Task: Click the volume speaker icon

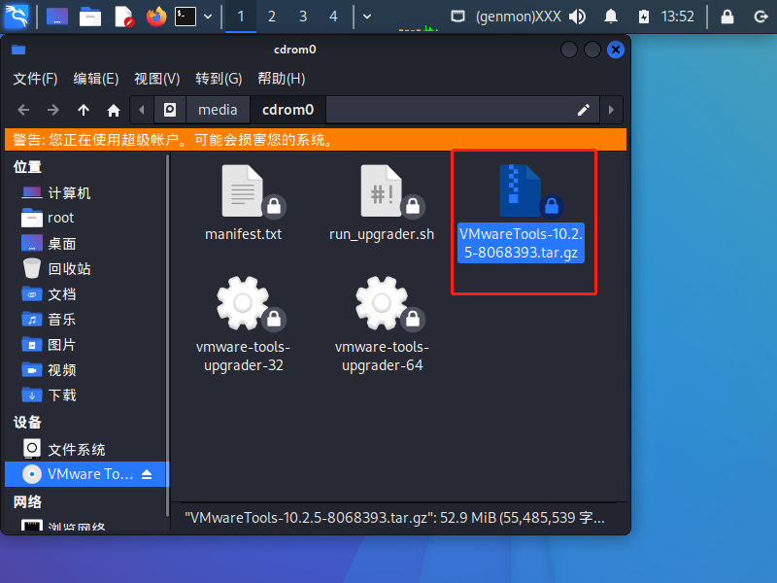Action: pos(577,17)
